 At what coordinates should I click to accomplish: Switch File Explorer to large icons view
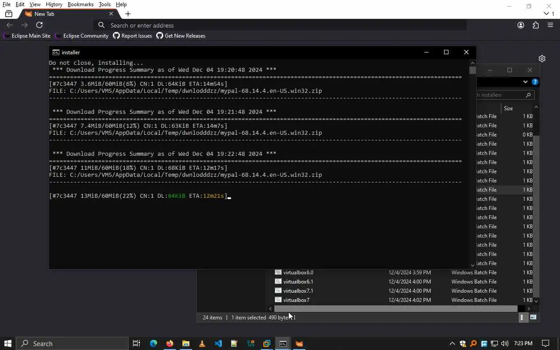point(533,318)
